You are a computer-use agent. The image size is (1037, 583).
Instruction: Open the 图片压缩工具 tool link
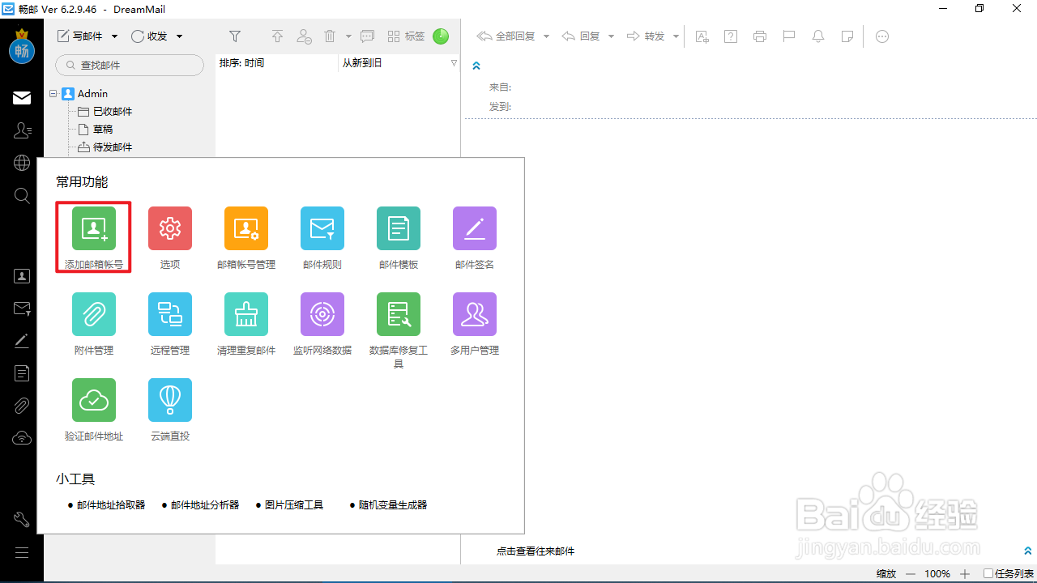pos(294,505)
